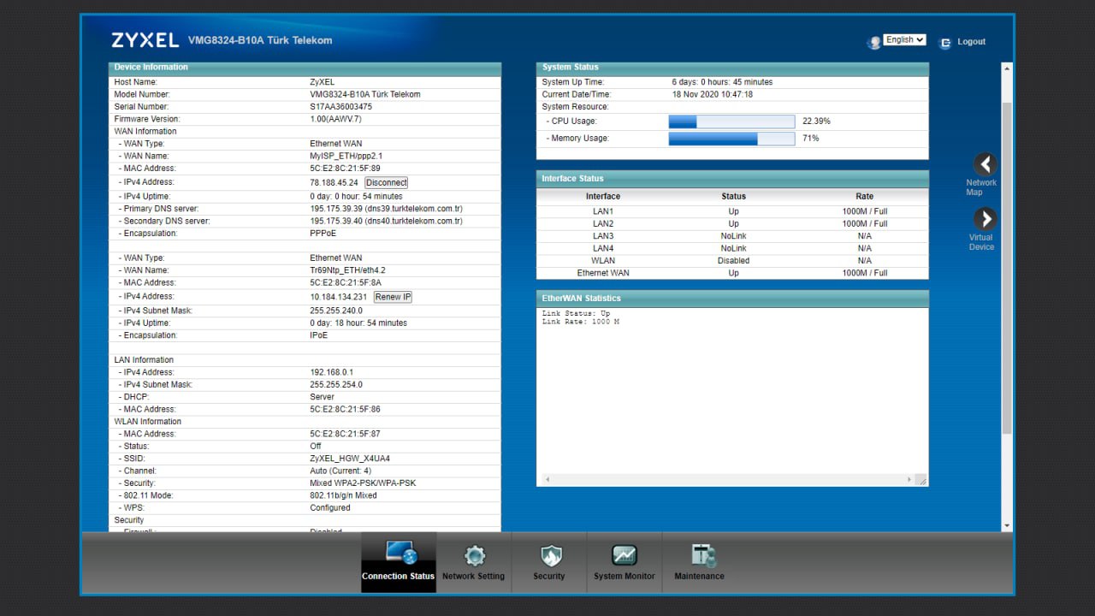Screen dimensions: 1095x616
Task: Click the System Status panel header
Action: point(732,68)
